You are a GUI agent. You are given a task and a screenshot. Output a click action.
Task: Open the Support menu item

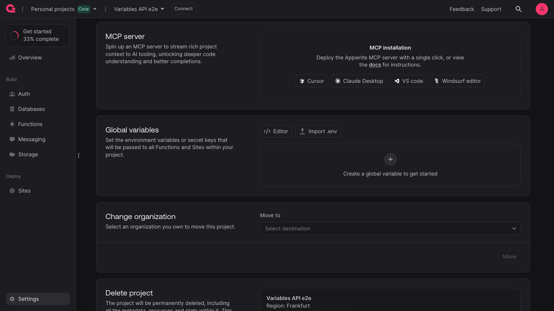click(x=491, y=9)
